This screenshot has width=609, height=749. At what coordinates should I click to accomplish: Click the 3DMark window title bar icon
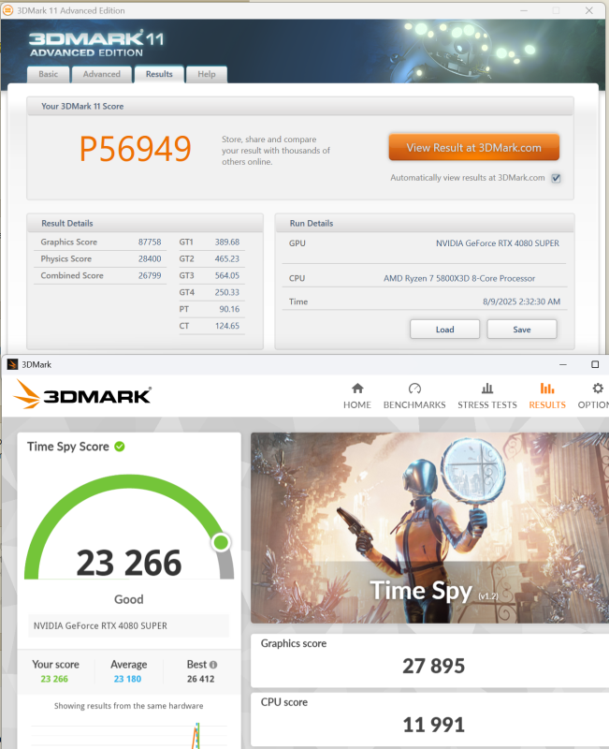[x=12, y=364]
